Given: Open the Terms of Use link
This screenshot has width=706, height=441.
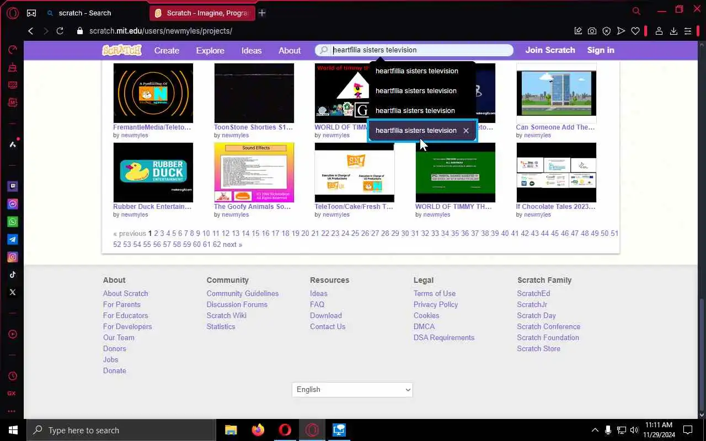Looking at the screenshot, I should point(435,294).
